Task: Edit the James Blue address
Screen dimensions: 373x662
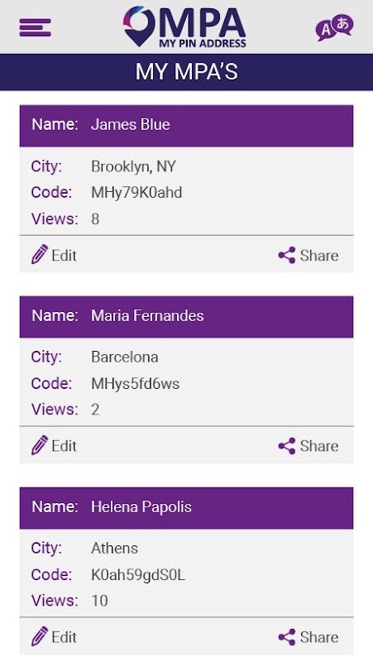Action: (54, 255)
